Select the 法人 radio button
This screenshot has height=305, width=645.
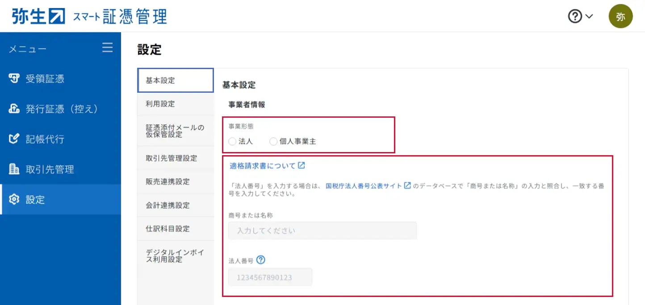click(x=232, y=141)
